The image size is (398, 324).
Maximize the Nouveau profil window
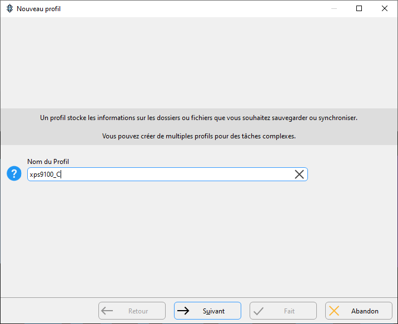point(359,9)
